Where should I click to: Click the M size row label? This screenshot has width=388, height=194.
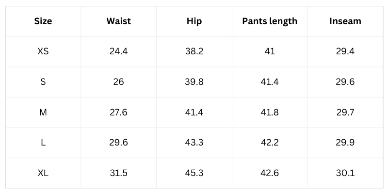(43, 113)
